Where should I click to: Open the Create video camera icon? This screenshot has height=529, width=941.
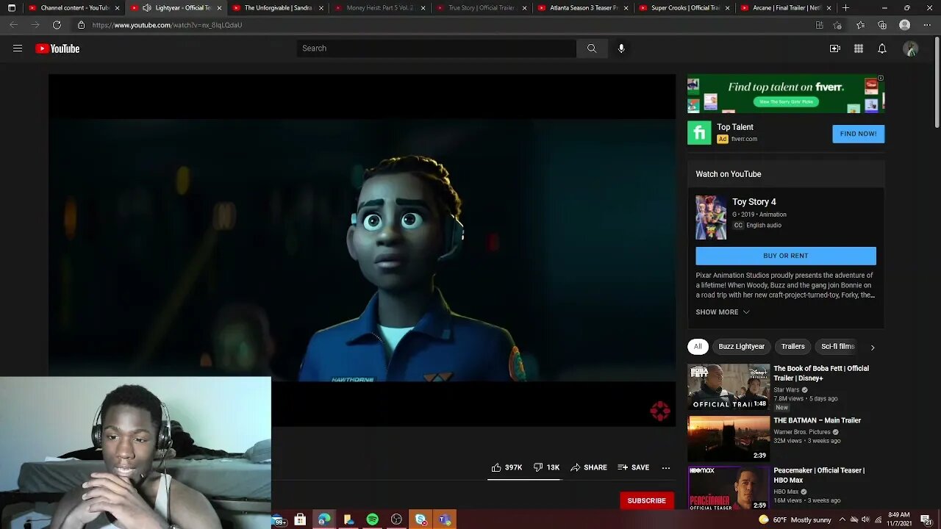coord(835,48)
